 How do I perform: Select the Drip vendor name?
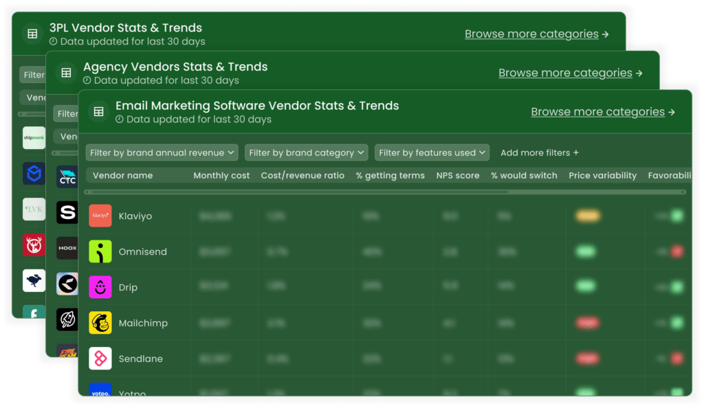tap(128, 287)
